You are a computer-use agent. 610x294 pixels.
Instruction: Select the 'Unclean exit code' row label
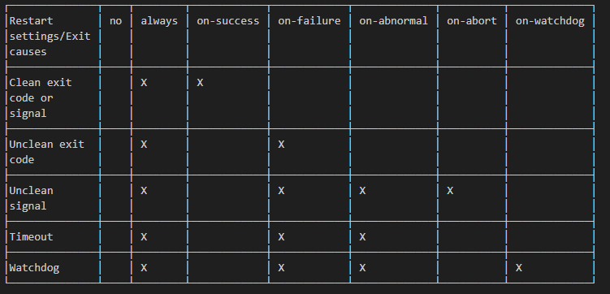click(x=46, y=152)
